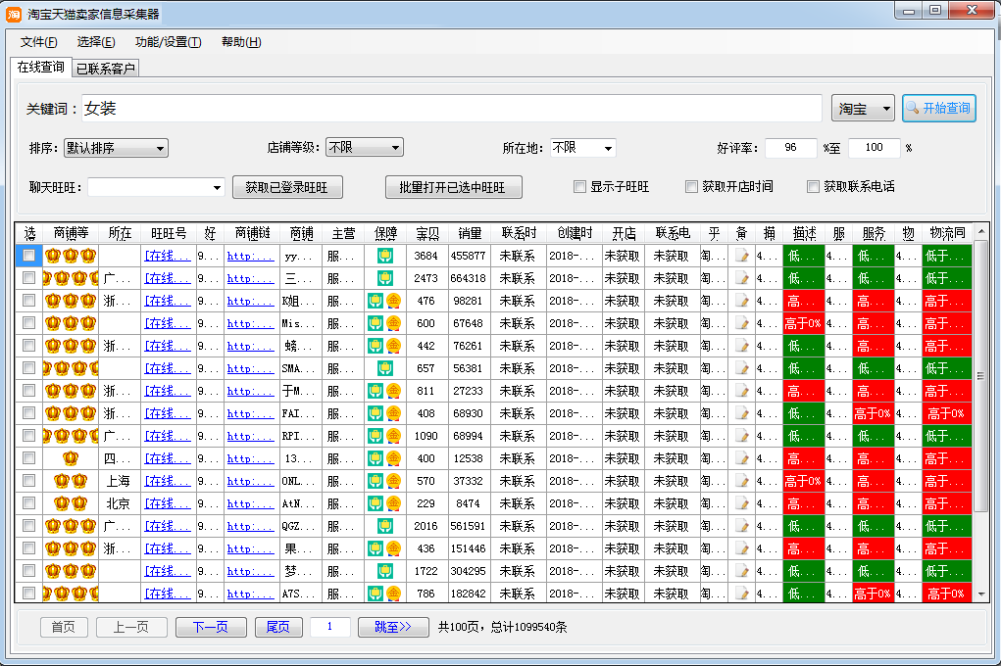Check the 获取开店时间 option
Image resolution: width=1001 pixels, height=666 pixels.
(691, 187)
